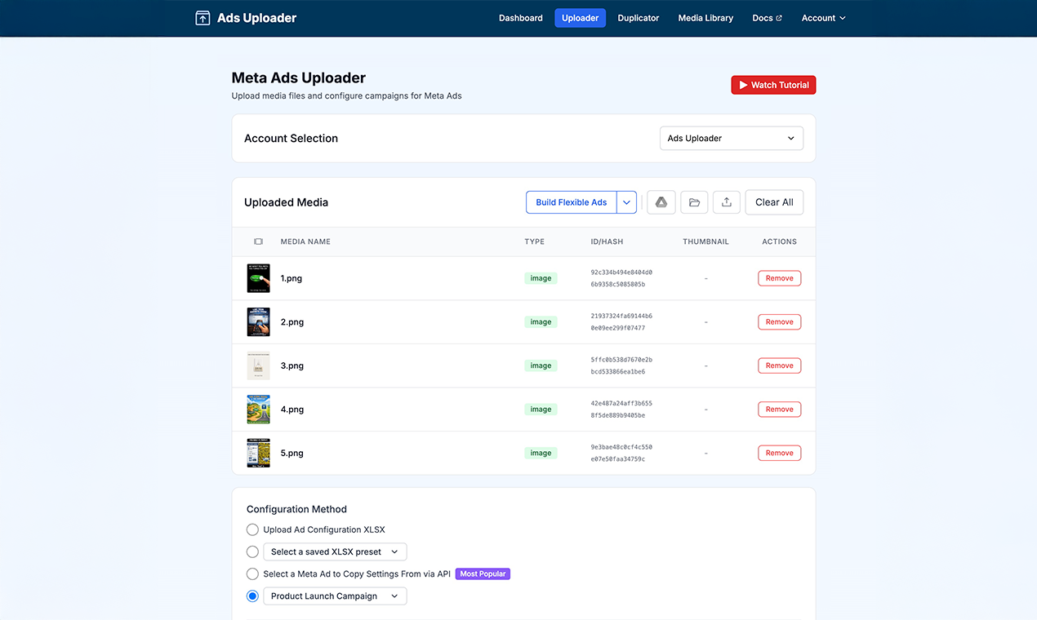Open the Ads Uploader account dropdown
Screen dimensions: 1037x620
[731, 138]
